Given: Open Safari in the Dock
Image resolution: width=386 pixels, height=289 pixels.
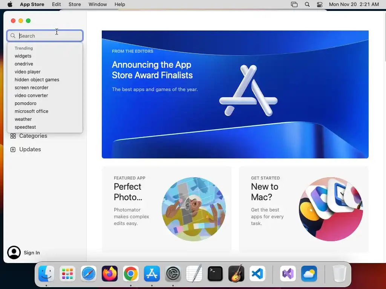Looking at the screenshot, I should (89, 274).
